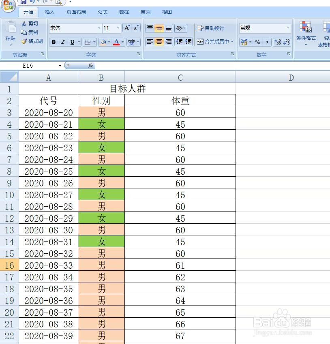This screenshot has width=330, height=344.
Task: Increase font size with the larger A icon
Action: [127, 28]
